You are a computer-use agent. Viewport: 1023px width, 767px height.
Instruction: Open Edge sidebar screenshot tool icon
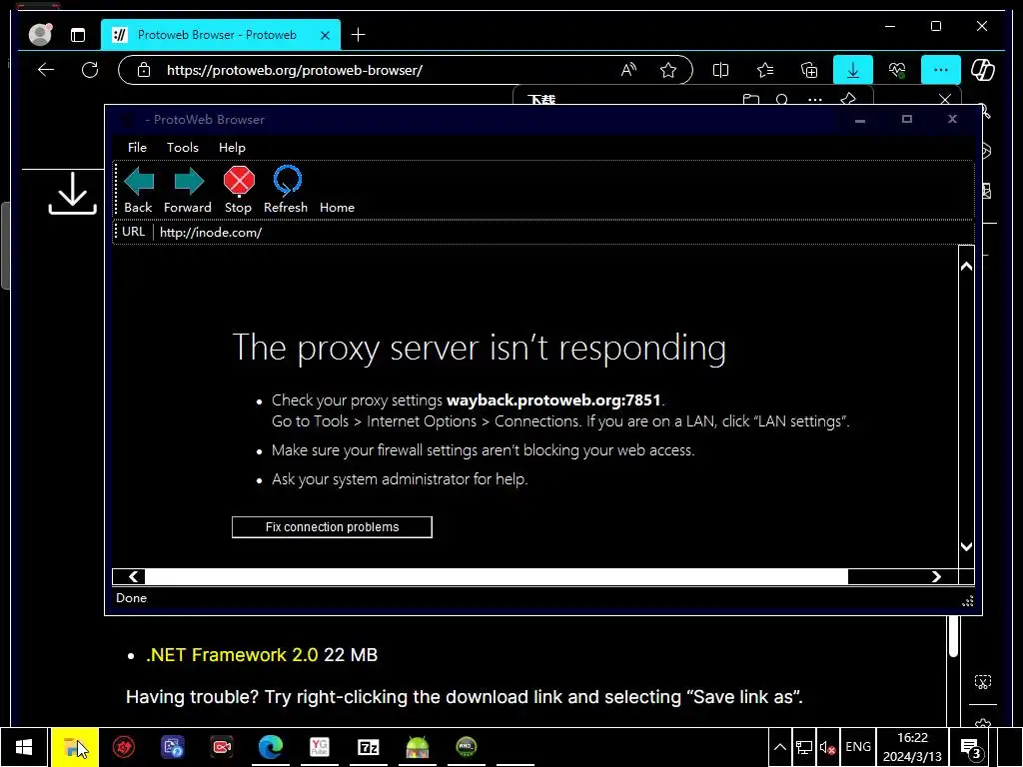pyautogui.click(x=983, y=682)
